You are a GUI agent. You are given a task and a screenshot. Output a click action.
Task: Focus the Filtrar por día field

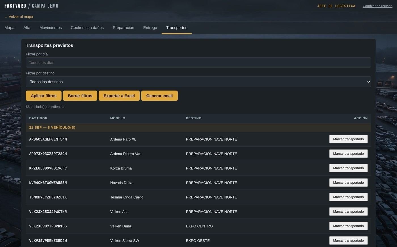click(x=198, y=62)
